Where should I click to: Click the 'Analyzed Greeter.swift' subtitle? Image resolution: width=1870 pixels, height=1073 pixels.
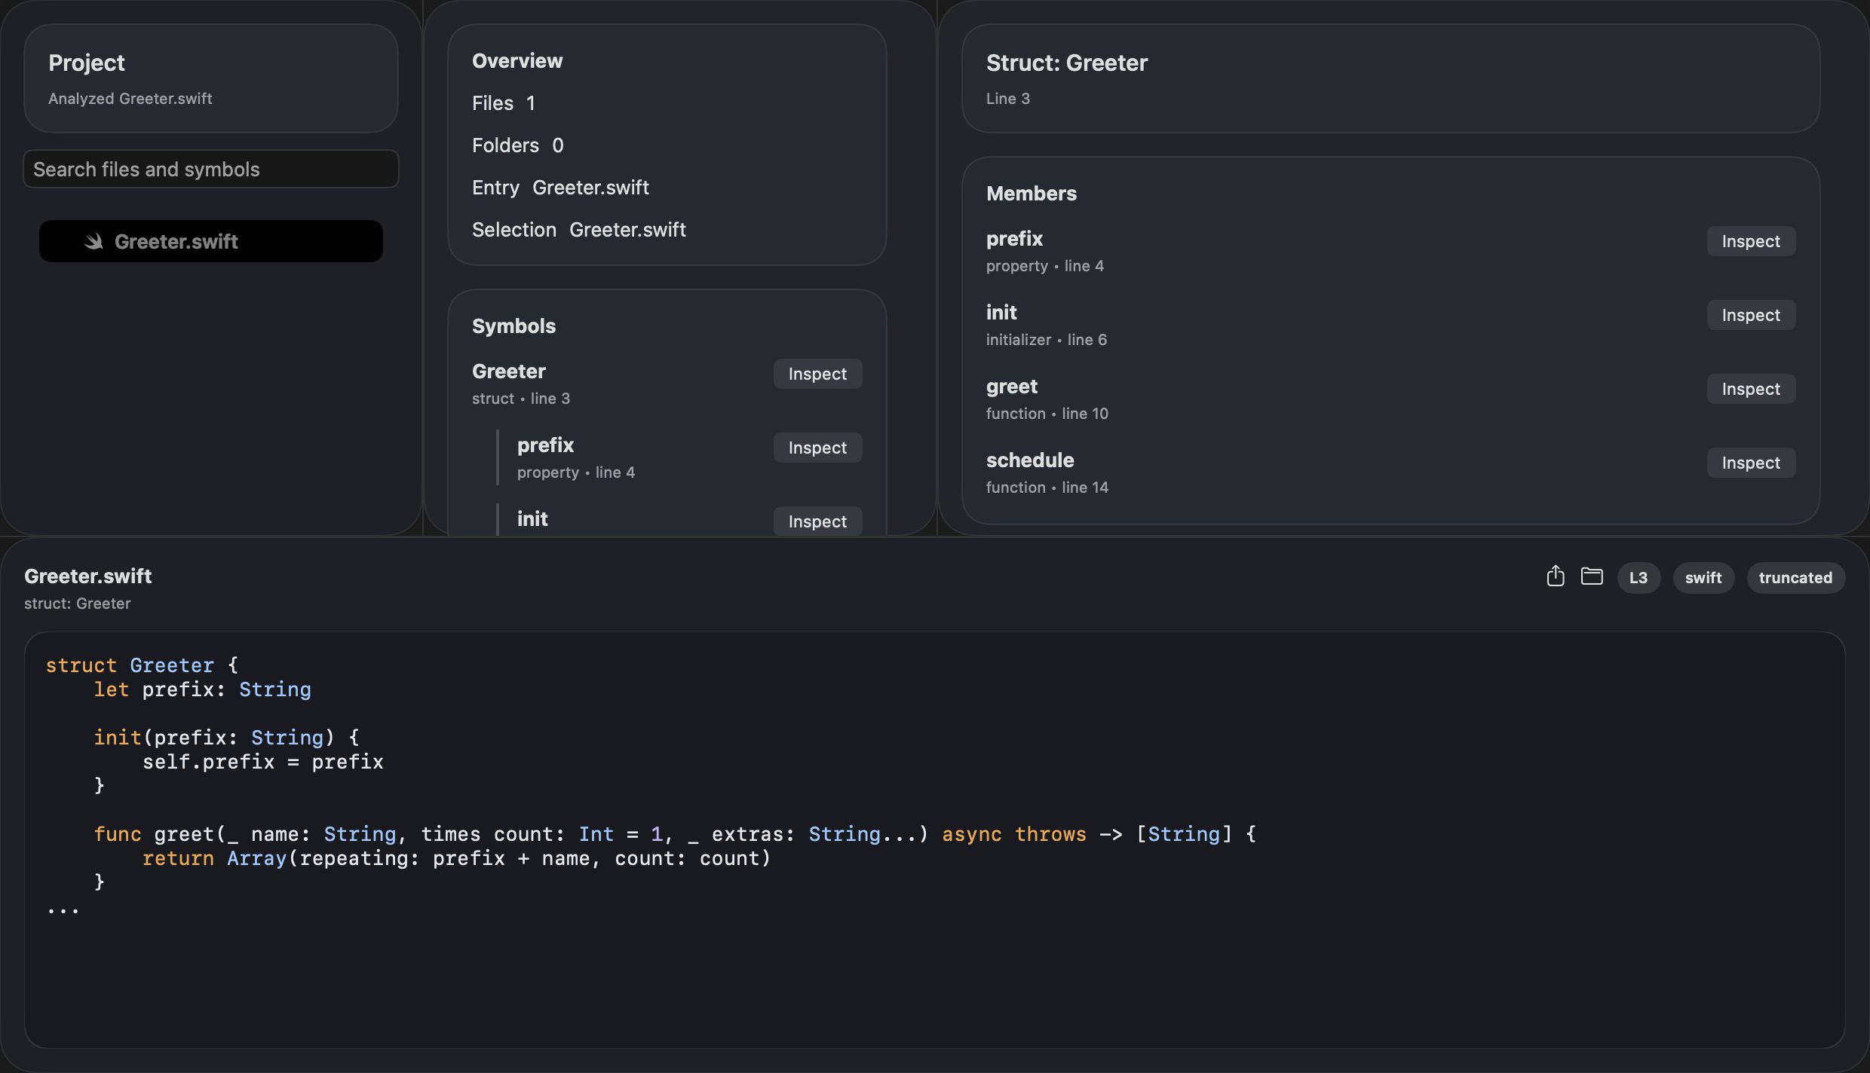(x=130, y=99)
